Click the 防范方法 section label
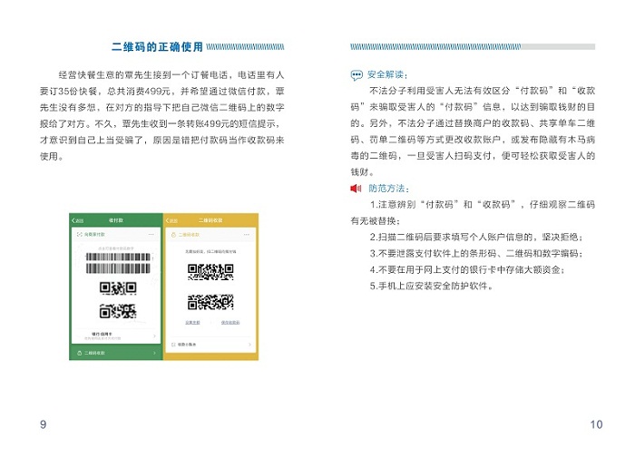The height and width of the screenshot is (457, 635). 389,189
